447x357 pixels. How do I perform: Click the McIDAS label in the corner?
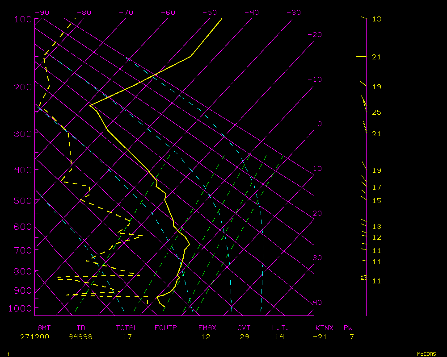click(x=426, y=353)
